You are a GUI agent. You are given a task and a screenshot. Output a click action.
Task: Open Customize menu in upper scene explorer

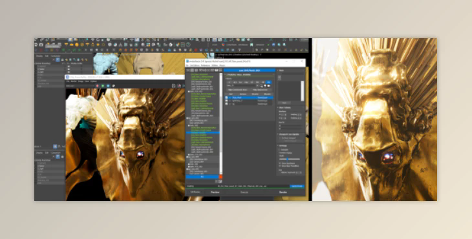[56, 56]
